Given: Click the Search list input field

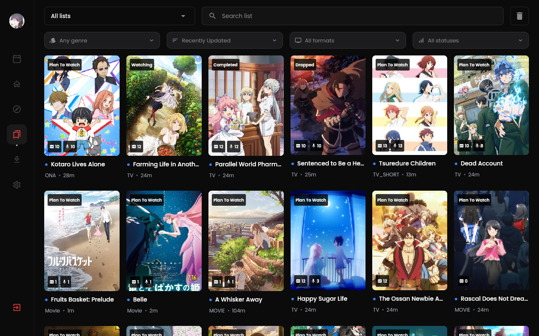Looking at the screenshot, I should pyautogui.click(x=352, y=16).
